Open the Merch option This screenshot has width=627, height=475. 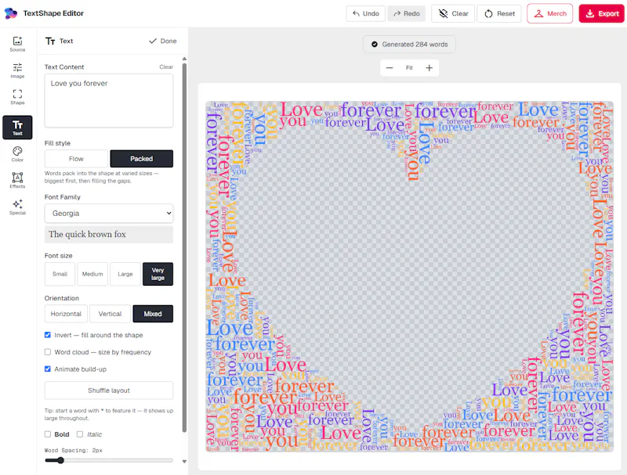click(x=550, y=13)
